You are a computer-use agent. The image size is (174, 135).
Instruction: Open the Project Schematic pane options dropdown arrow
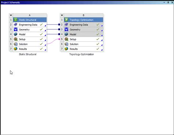click(164, 2)
